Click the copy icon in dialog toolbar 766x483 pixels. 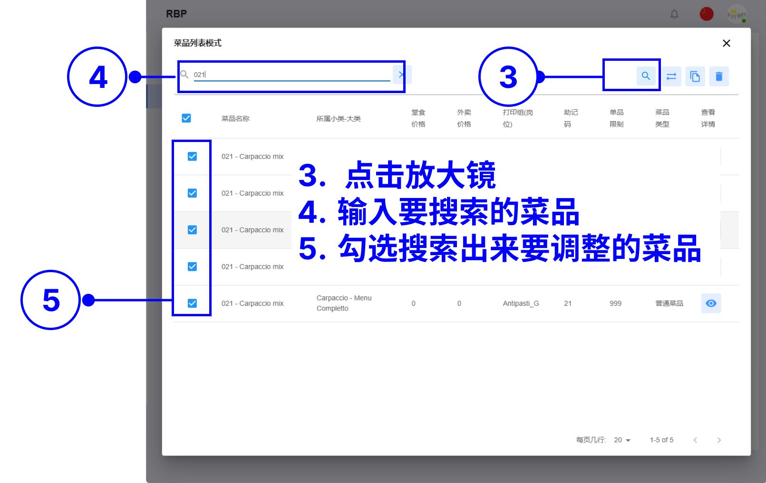695,76
